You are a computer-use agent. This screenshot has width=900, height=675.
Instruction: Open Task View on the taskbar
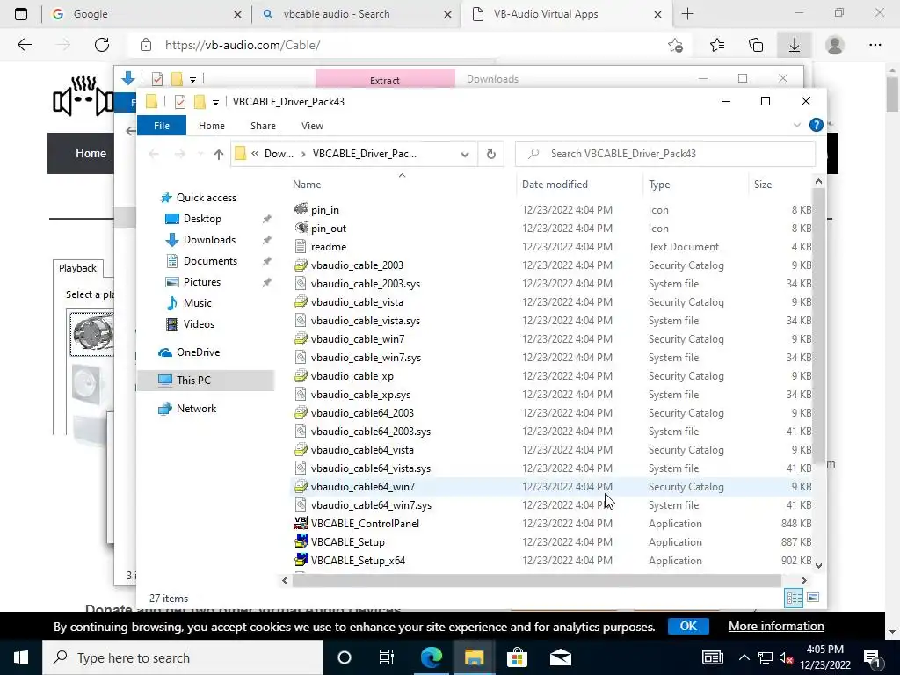pyautogui.click(x=387, y=657)
